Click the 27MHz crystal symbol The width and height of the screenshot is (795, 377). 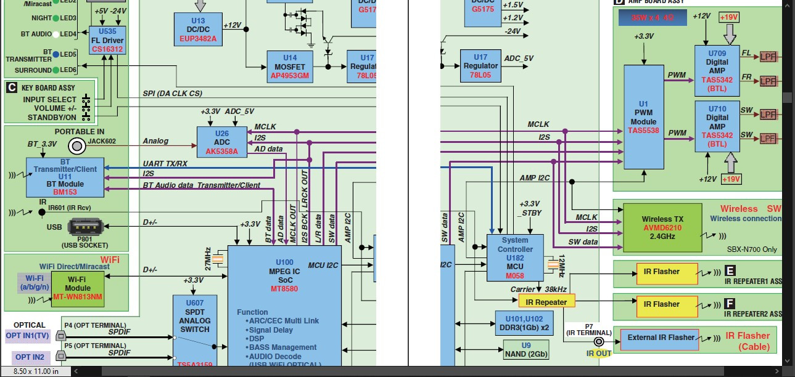pyautogui.click(x=217, y=259)
